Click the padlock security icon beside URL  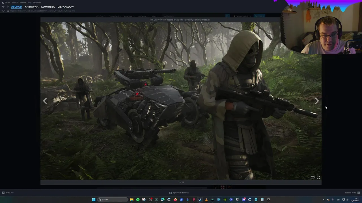(8, 11)
